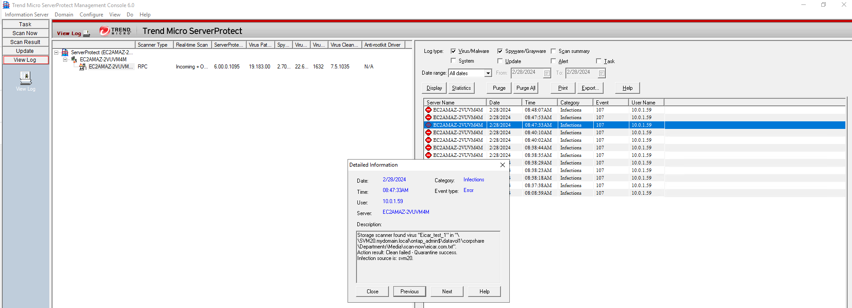Collapse the EC2AMAZ-2VUVM4M domain node
This screenshot has width=852, height=308.
(65, 60)
